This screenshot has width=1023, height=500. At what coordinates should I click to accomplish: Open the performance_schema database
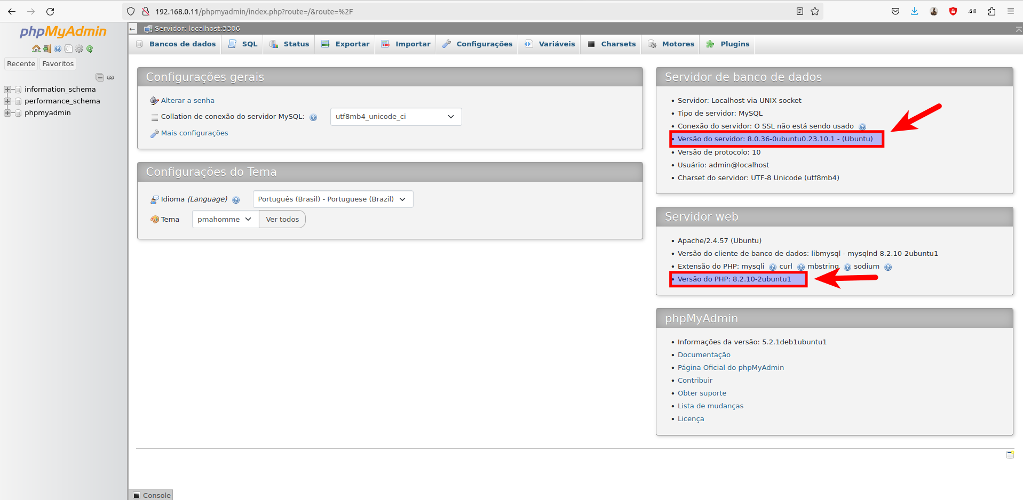62,101
